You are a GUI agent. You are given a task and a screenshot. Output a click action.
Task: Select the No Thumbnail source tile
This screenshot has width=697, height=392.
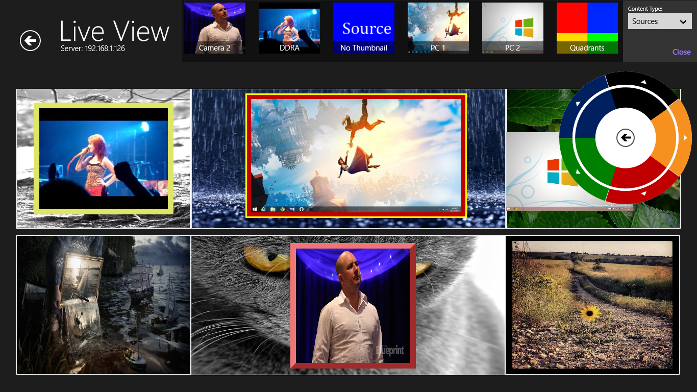click(x=364, y=28)
